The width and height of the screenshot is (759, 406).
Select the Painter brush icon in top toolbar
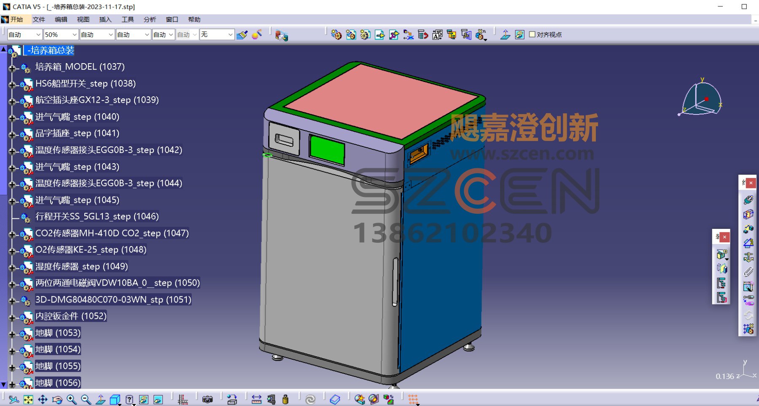242,34
